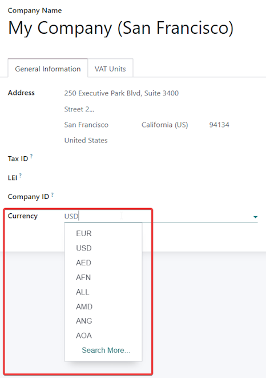Edit the company name field
The width and height of the screenshot is (266, 378).
point(120,27)
